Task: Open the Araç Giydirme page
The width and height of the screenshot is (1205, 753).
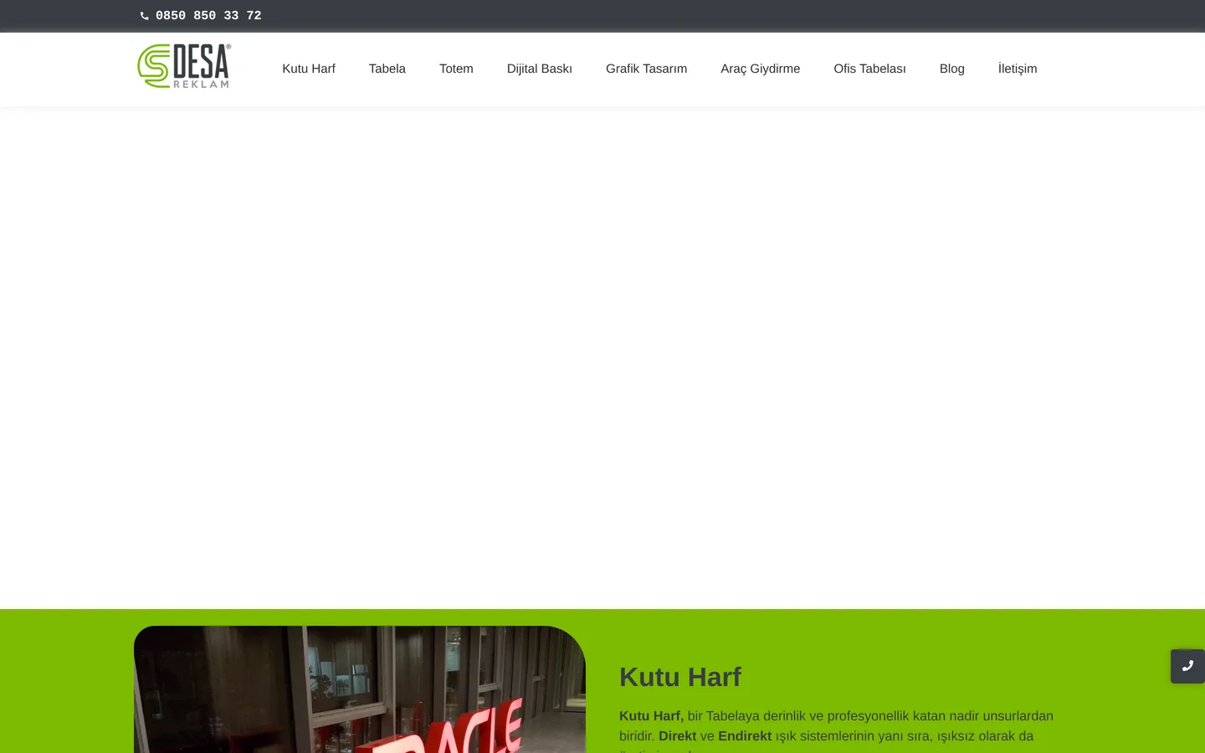Action: (x=761, y=69)
